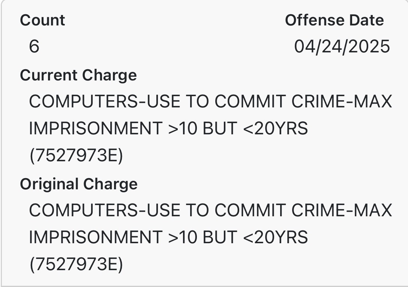The height and width of the screenshot is (287, 408).
Task: Click the Original Charge heading
Action: tap(79, 184)
